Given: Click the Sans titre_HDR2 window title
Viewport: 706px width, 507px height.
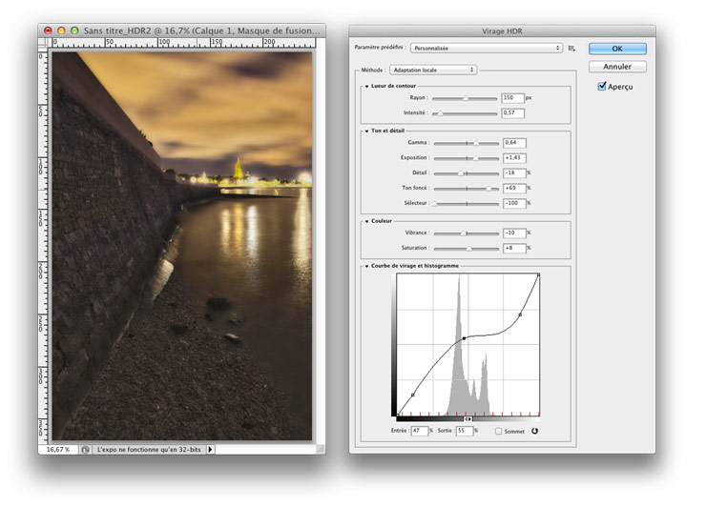Looking at the screenshot, I should (201, 30).
